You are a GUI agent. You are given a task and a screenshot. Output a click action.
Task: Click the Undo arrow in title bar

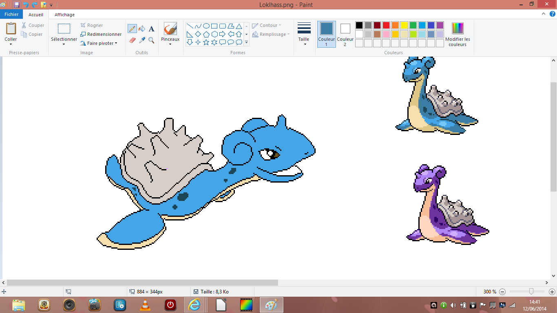26,5
